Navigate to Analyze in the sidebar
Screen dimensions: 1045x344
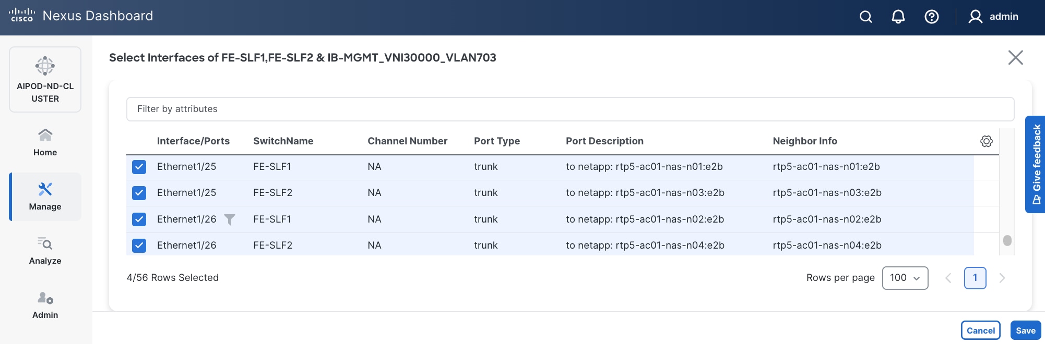coord(45,251)
